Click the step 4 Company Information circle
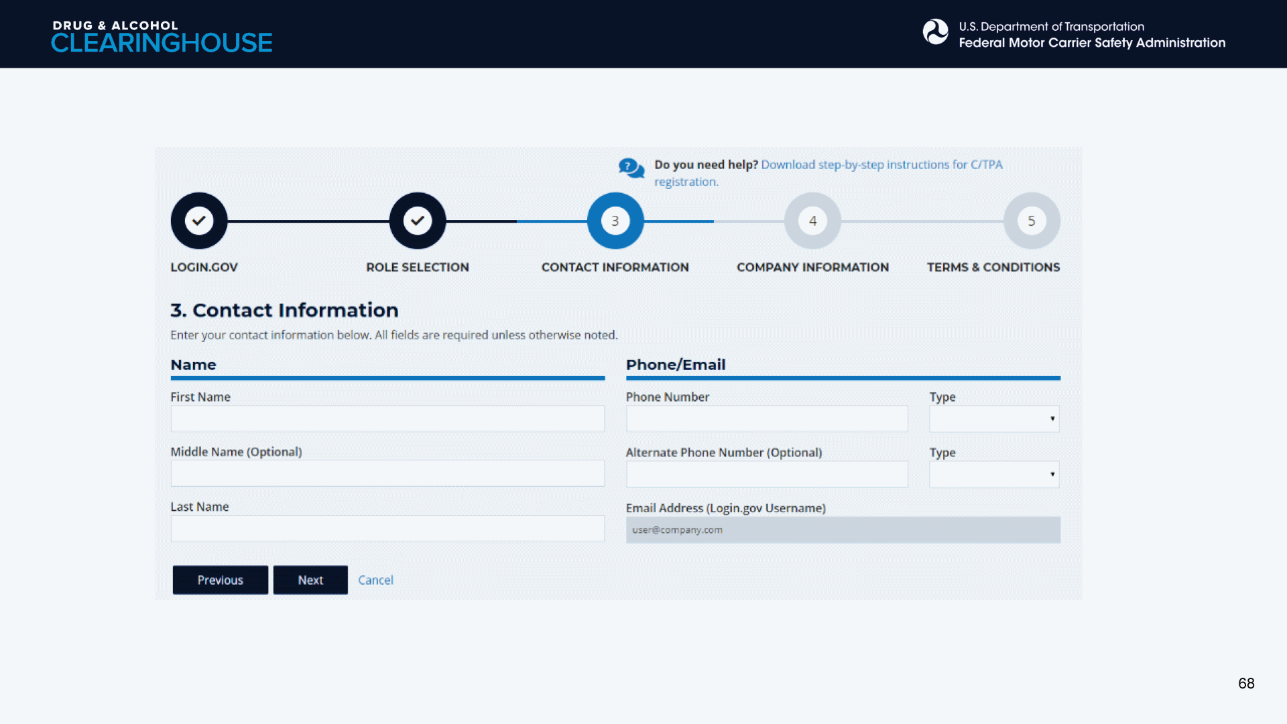This screenshot has height=724, width=1287. click(x=812, y=221)
